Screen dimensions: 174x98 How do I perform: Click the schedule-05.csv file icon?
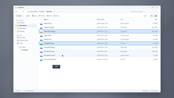point(41,44)
